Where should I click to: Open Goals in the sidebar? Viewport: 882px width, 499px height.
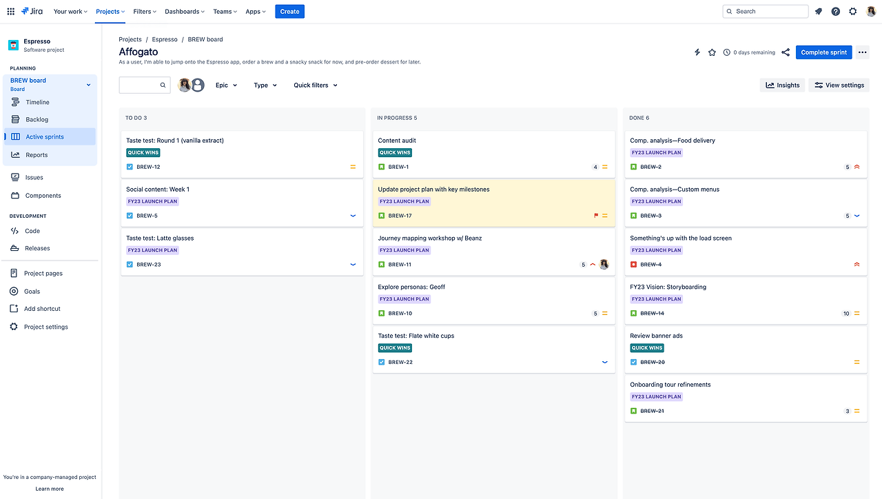[50, 292]
